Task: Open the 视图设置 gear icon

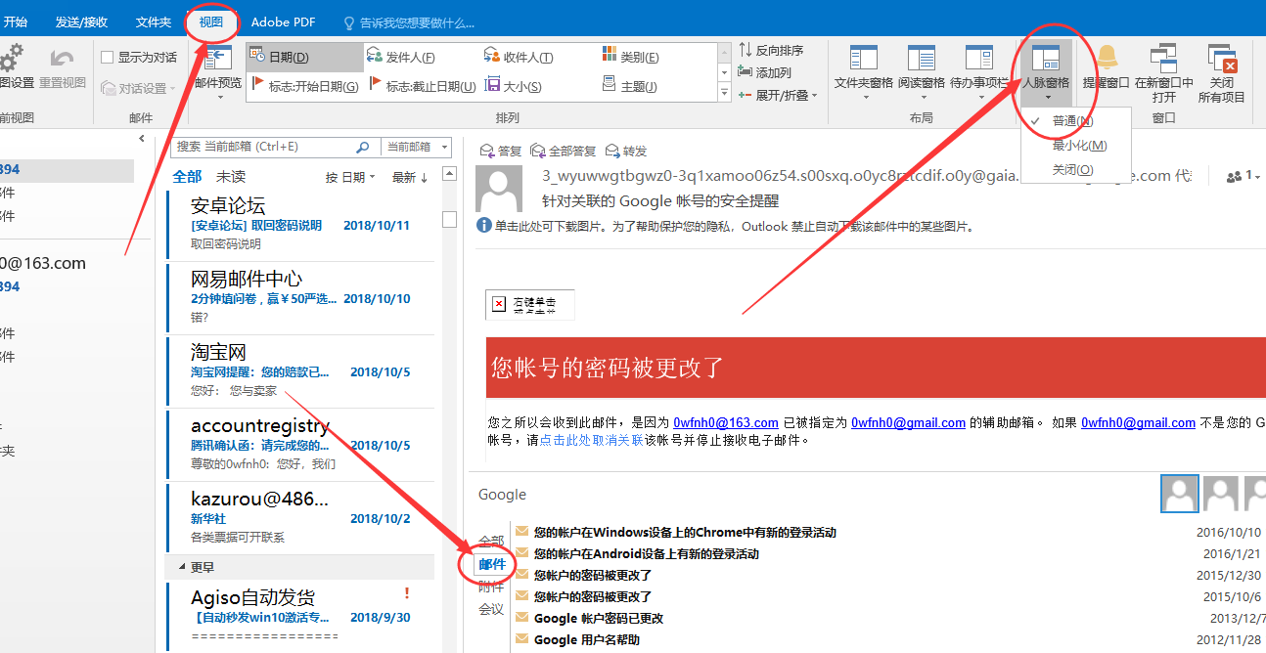Action: 12,60
